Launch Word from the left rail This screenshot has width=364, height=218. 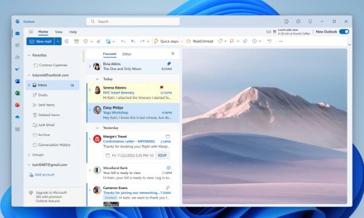click(18, 81)
